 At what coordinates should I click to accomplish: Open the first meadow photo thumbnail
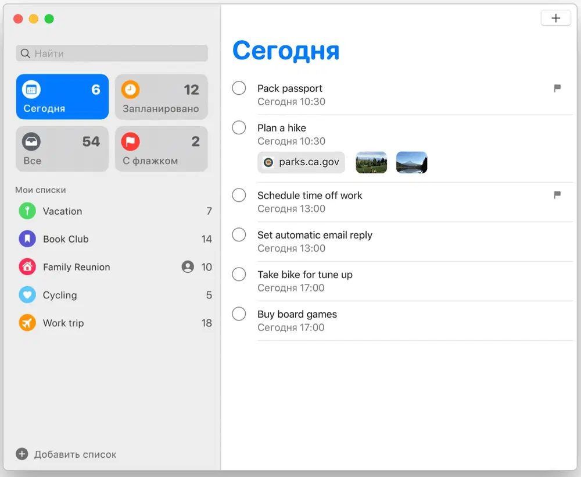[371, 162]
